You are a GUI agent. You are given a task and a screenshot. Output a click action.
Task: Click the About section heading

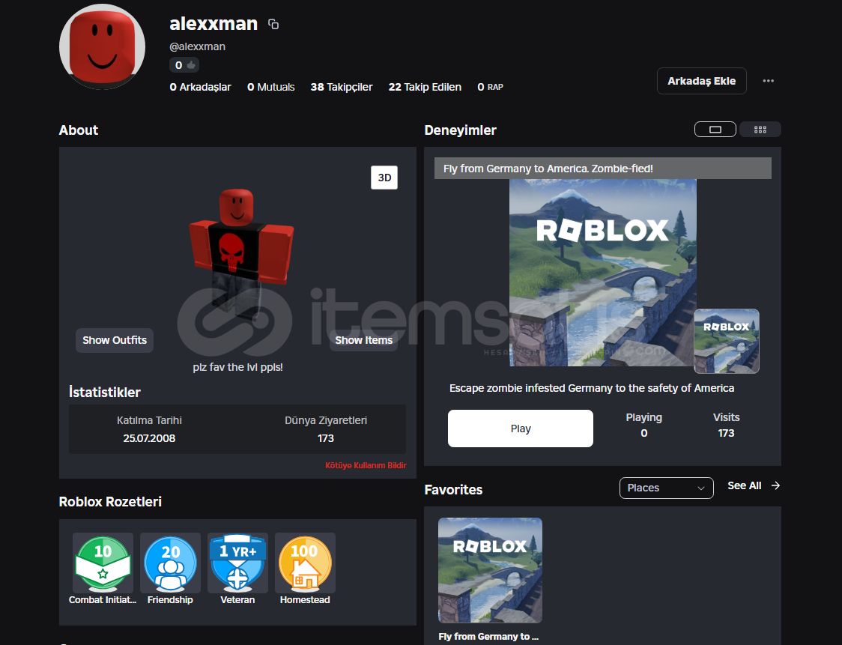(79, 130)
